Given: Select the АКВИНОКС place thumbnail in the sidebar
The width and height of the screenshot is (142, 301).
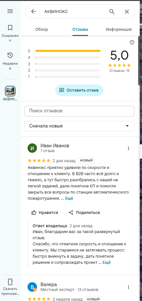Looking at the screenshot, I should (x=10, y=91).
